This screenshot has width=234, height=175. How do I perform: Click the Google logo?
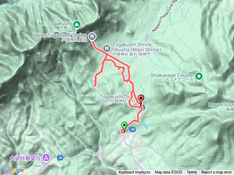click(x=14, y=170)
